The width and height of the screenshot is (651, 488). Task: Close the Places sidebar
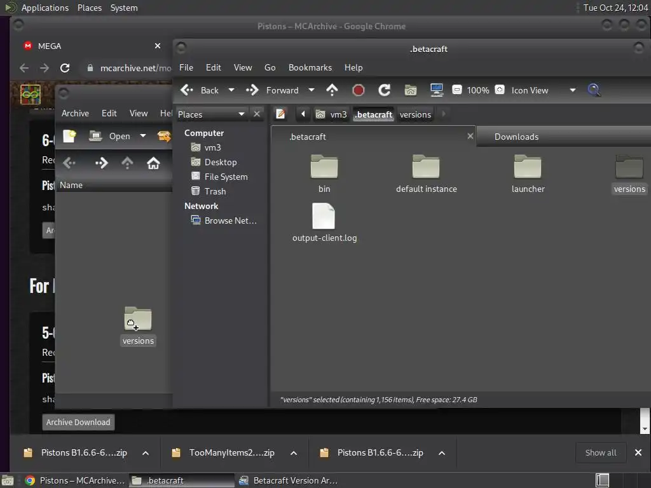pyautogui.click(x=257, y=114)
